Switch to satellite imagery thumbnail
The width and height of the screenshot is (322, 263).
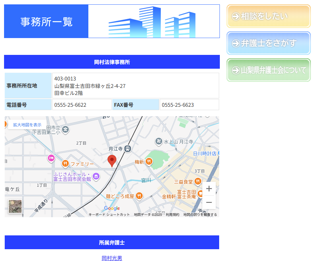15,206
